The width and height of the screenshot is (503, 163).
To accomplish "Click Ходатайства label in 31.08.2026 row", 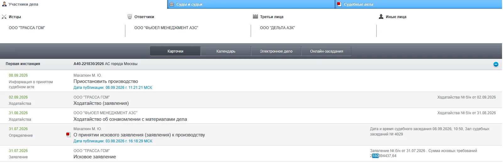I will (20, 120).
